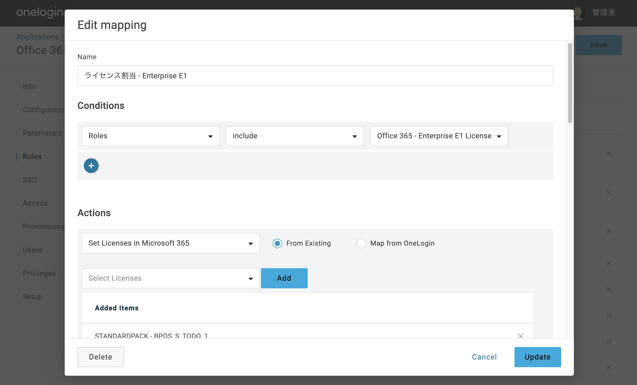Open the SSO sidebar tab

pos(30,180)
